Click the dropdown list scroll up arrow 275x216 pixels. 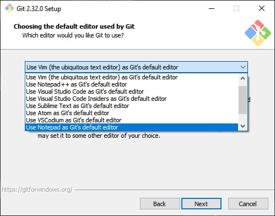click(x=242, y=78)
